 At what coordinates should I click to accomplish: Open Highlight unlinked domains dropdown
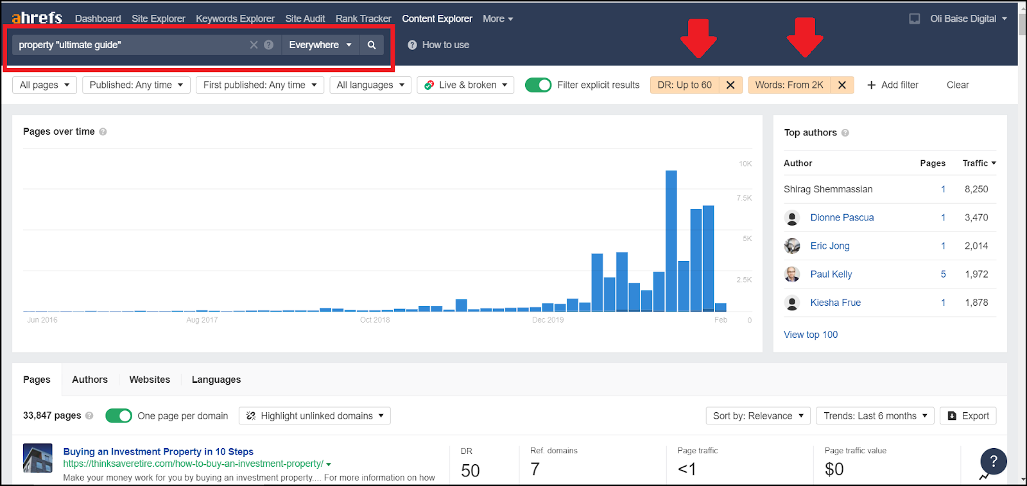point(315,416)
